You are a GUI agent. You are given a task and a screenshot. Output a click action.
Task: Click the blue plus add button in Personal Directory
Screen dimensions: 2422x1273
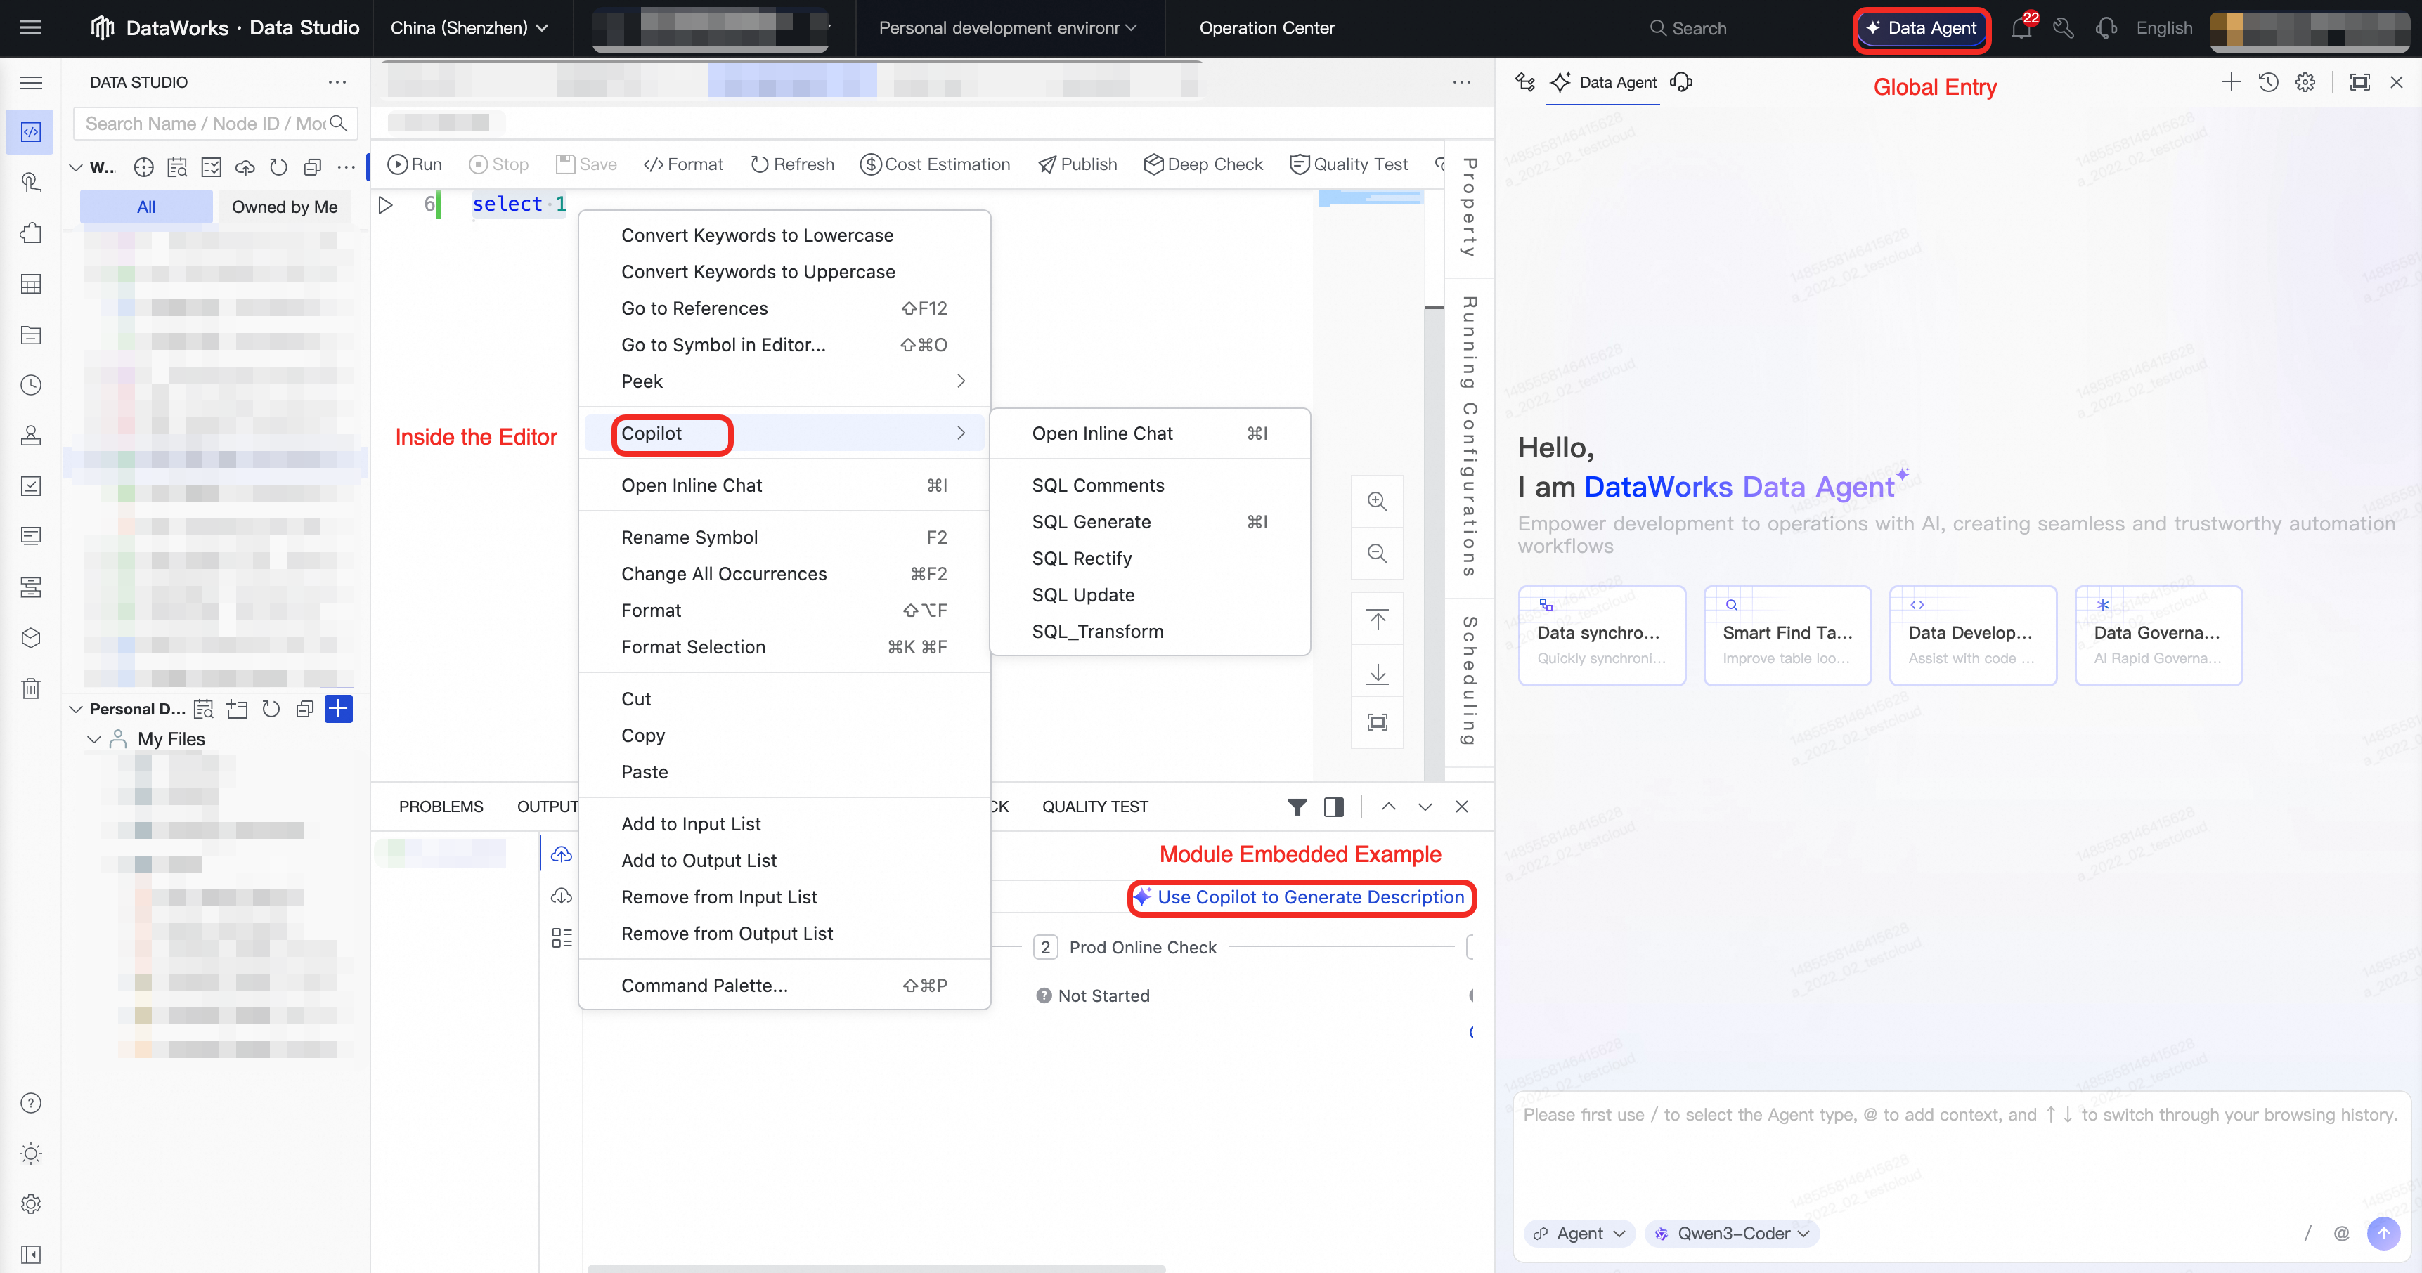[x=339, y=708]
